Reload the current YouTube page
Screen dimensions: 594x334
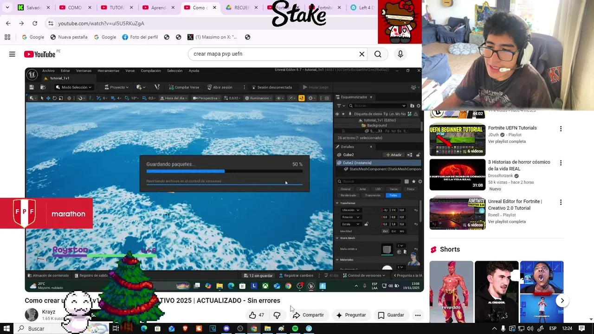point(35,23)
